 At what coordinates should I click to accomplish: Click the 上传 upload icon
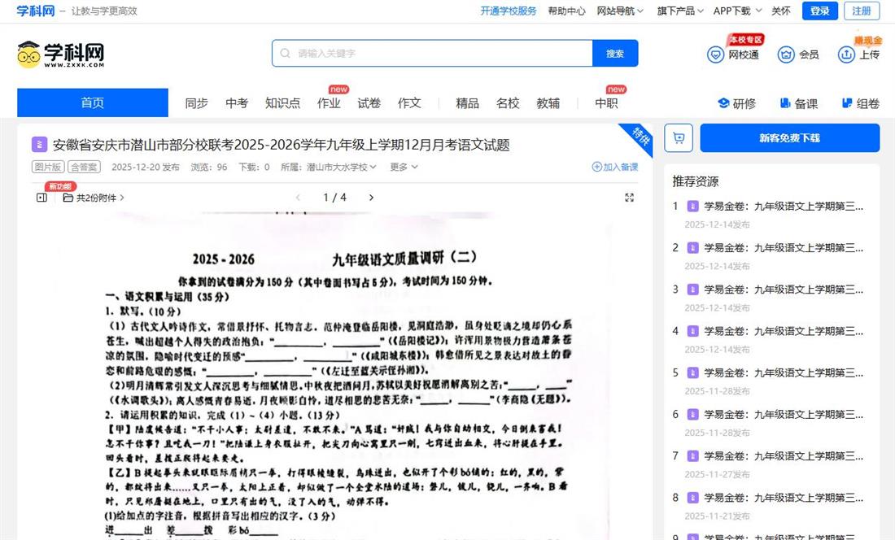click(x=846, y=54)
